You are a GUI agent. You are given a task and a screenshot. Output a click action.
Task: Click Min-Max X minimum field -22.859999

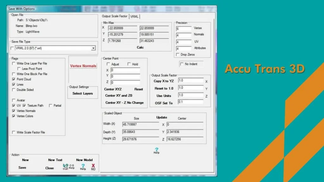[122, 28]
